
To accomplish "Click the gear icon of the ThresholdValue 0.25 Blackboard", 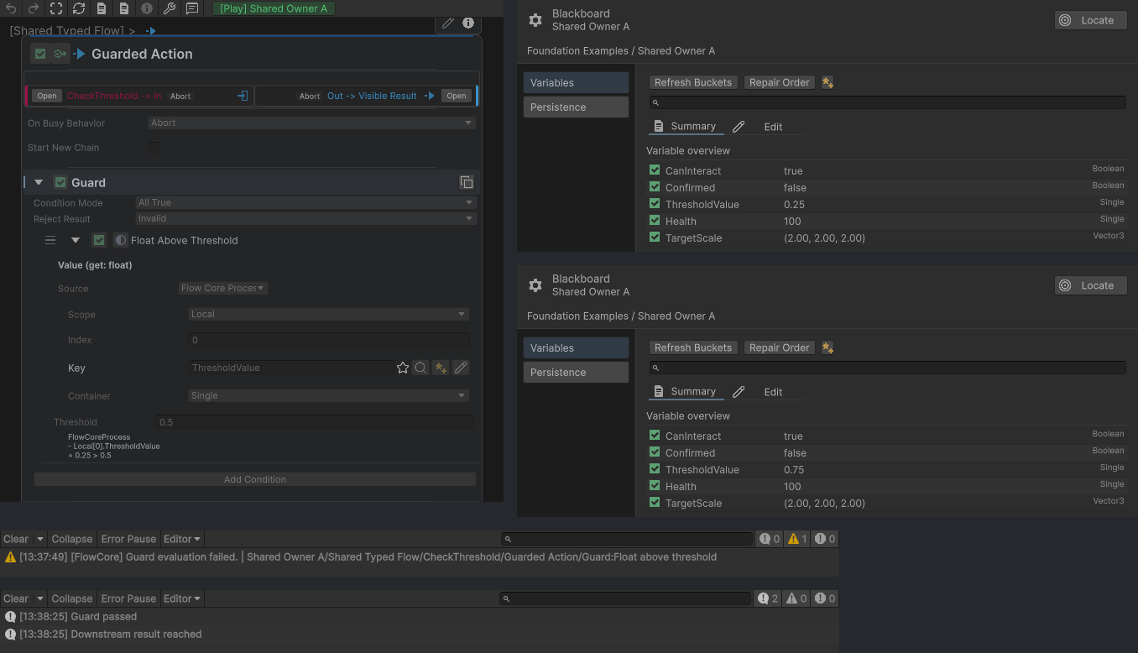I will point(535,20).
